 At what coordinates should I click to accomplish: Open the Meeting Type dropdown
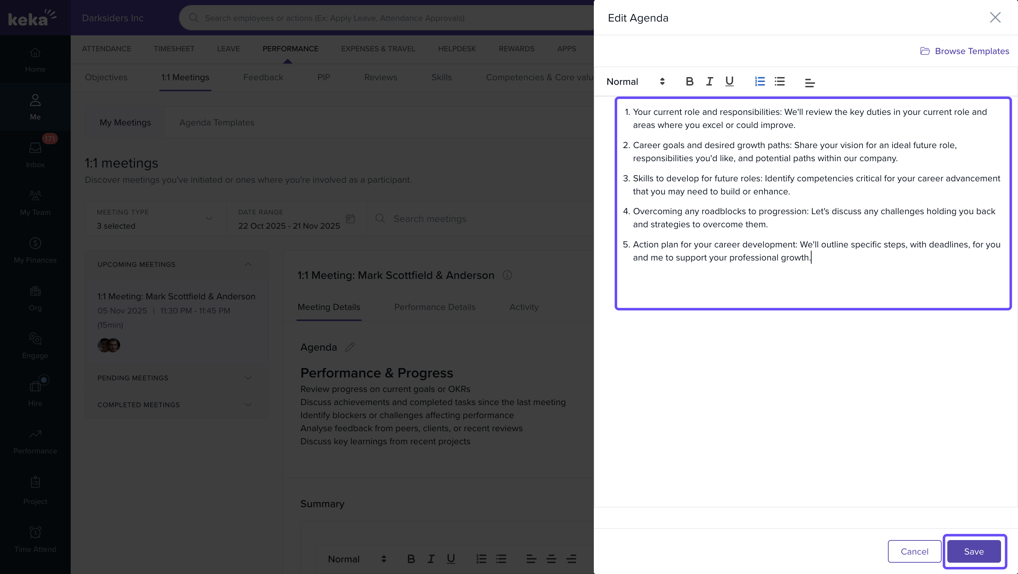click(x=155, y=219)
